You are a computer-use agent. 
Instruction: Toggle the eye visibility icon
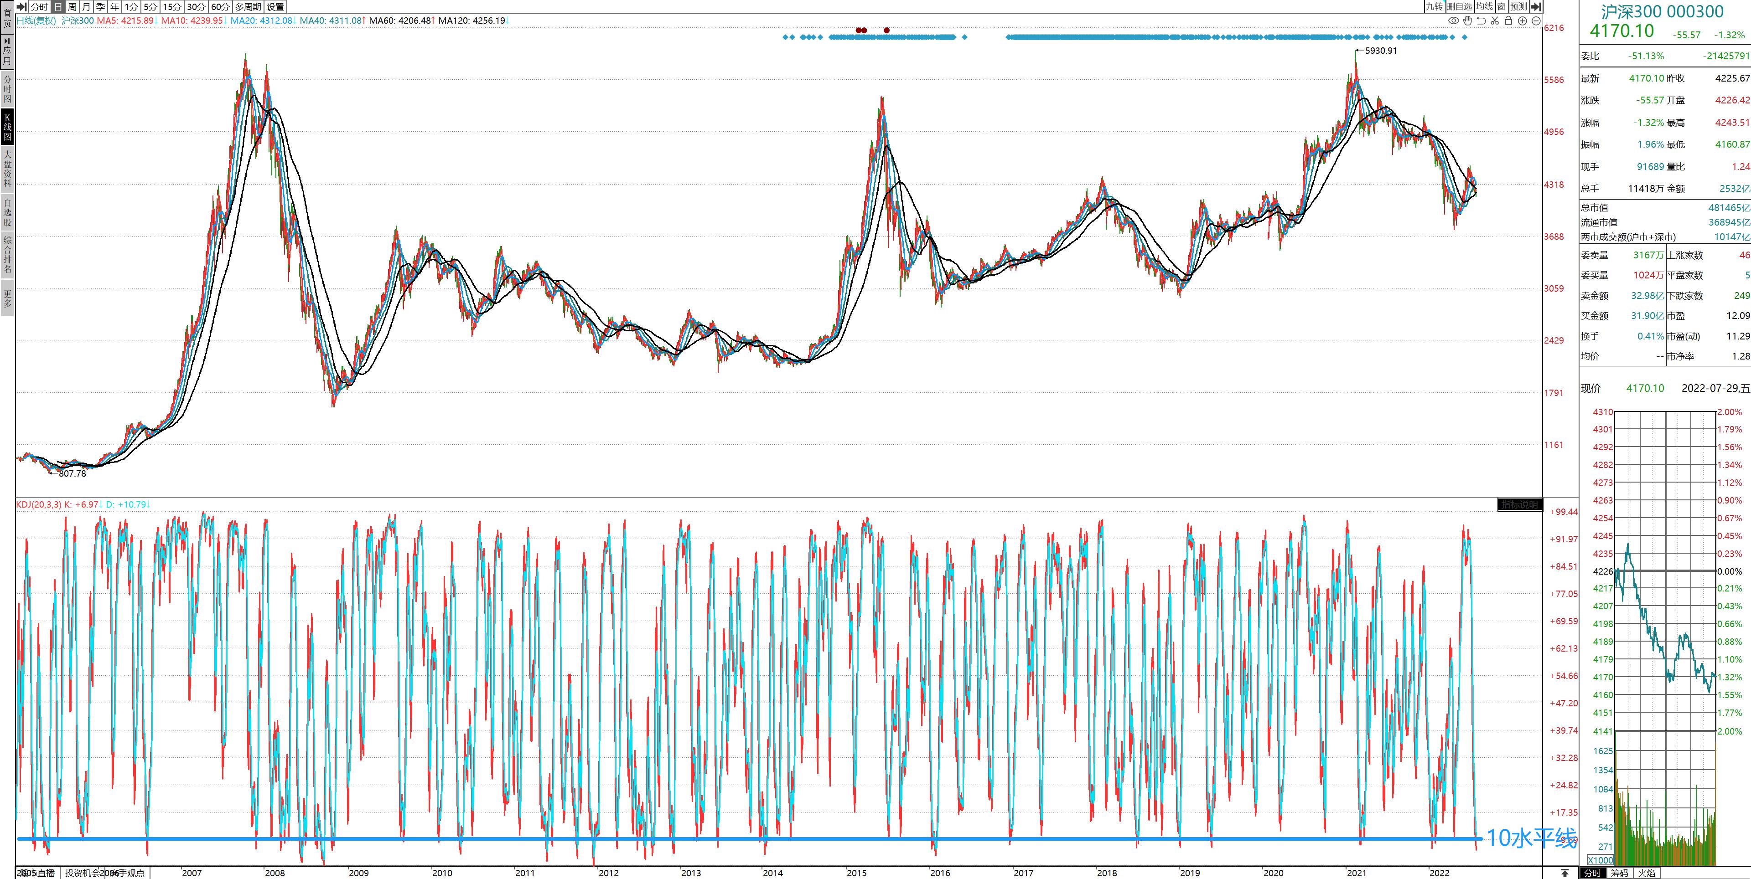[1454, 21]
